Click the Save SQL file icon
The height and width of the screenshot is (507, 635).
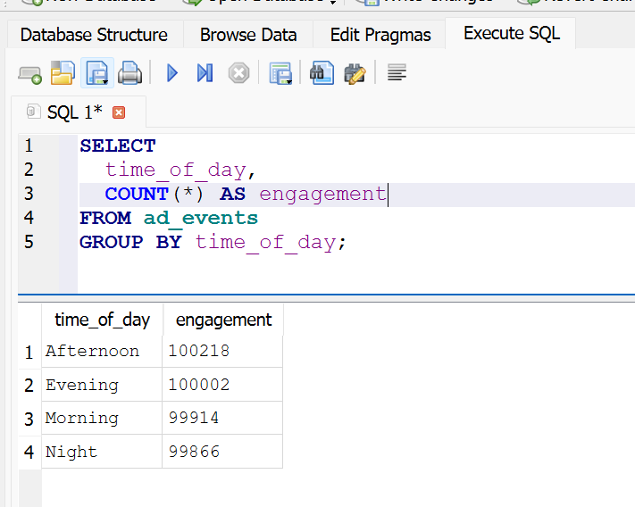pyautogui.click(x=96, y=74)
